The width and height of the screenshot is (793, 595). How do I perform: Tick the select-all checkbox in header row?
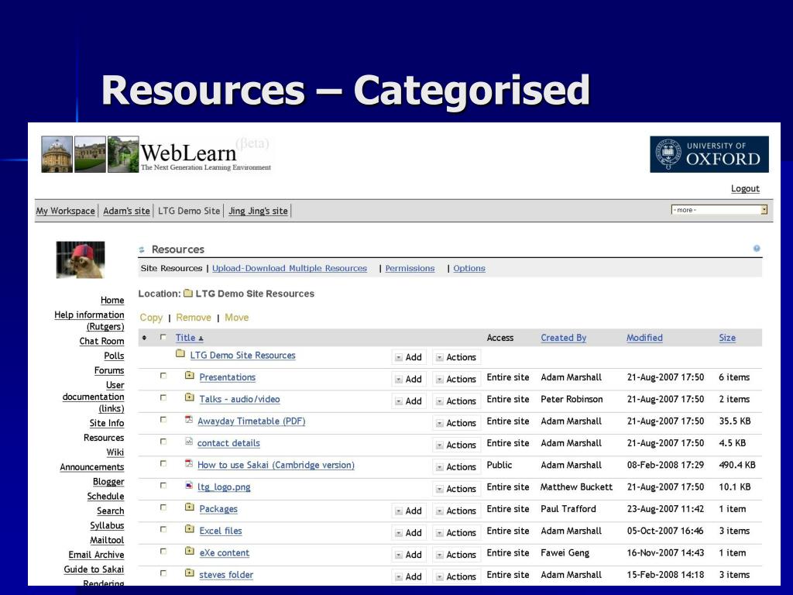pyautogui.click(x=163, y=337)
